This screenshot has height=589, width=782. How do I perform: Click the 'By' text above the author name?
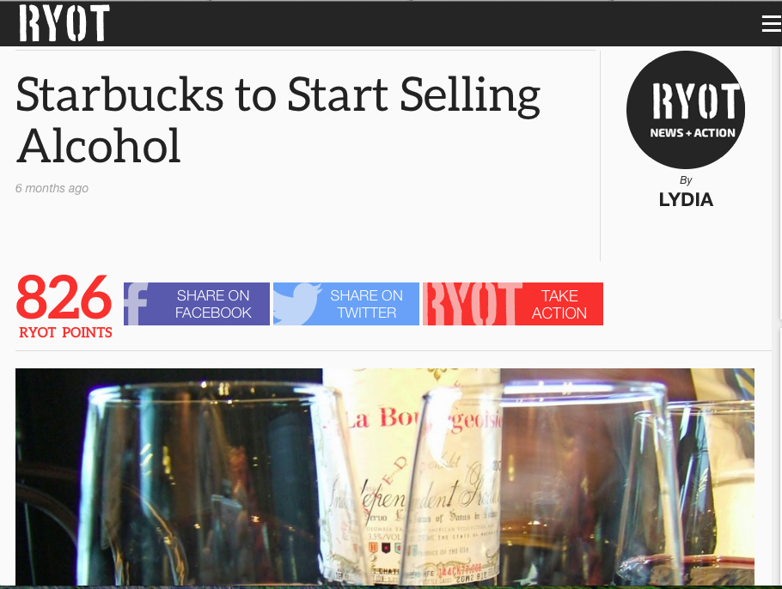coord(686,180)
